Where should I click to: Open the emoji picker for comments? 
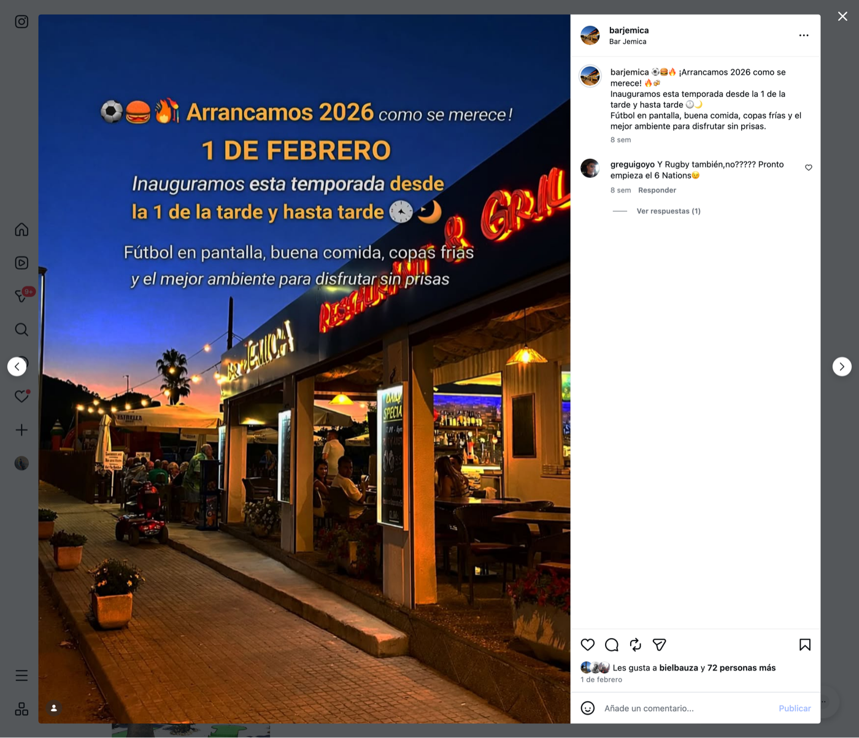click(x=587, y=708)
